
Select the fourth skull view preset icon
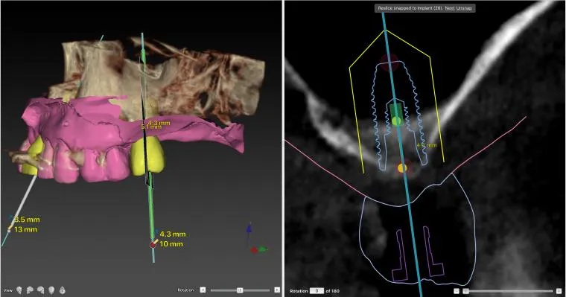pos(51,290)
